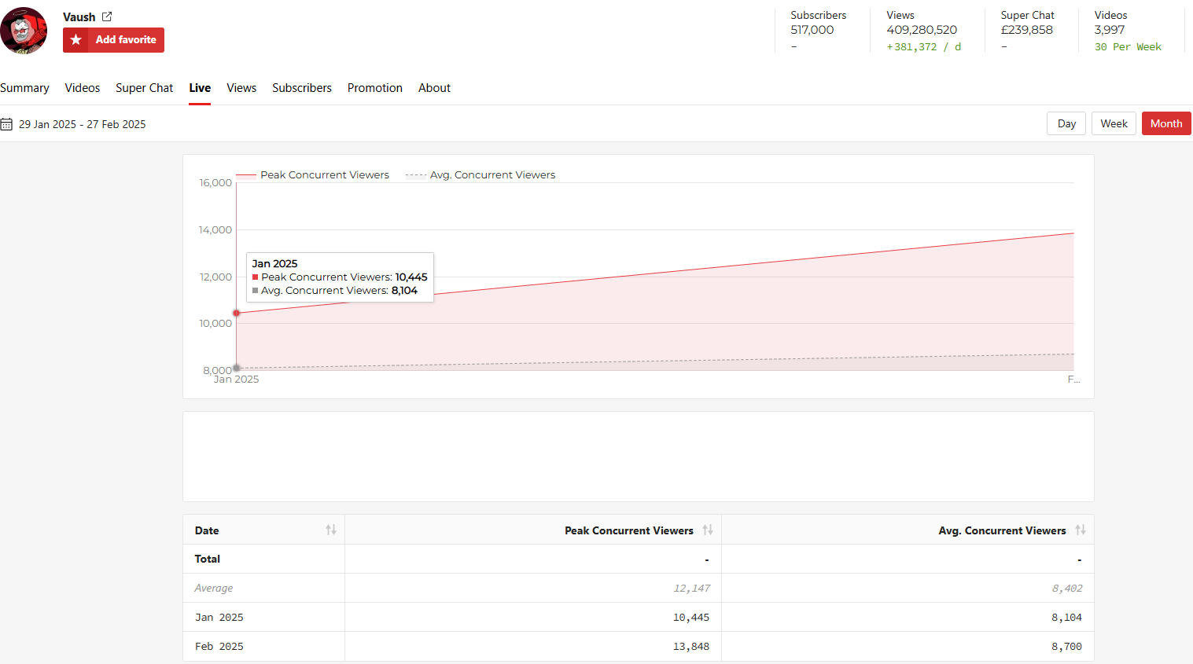Click the Feb 2025 table row date

pyautogui.click(x=219, y=647)
